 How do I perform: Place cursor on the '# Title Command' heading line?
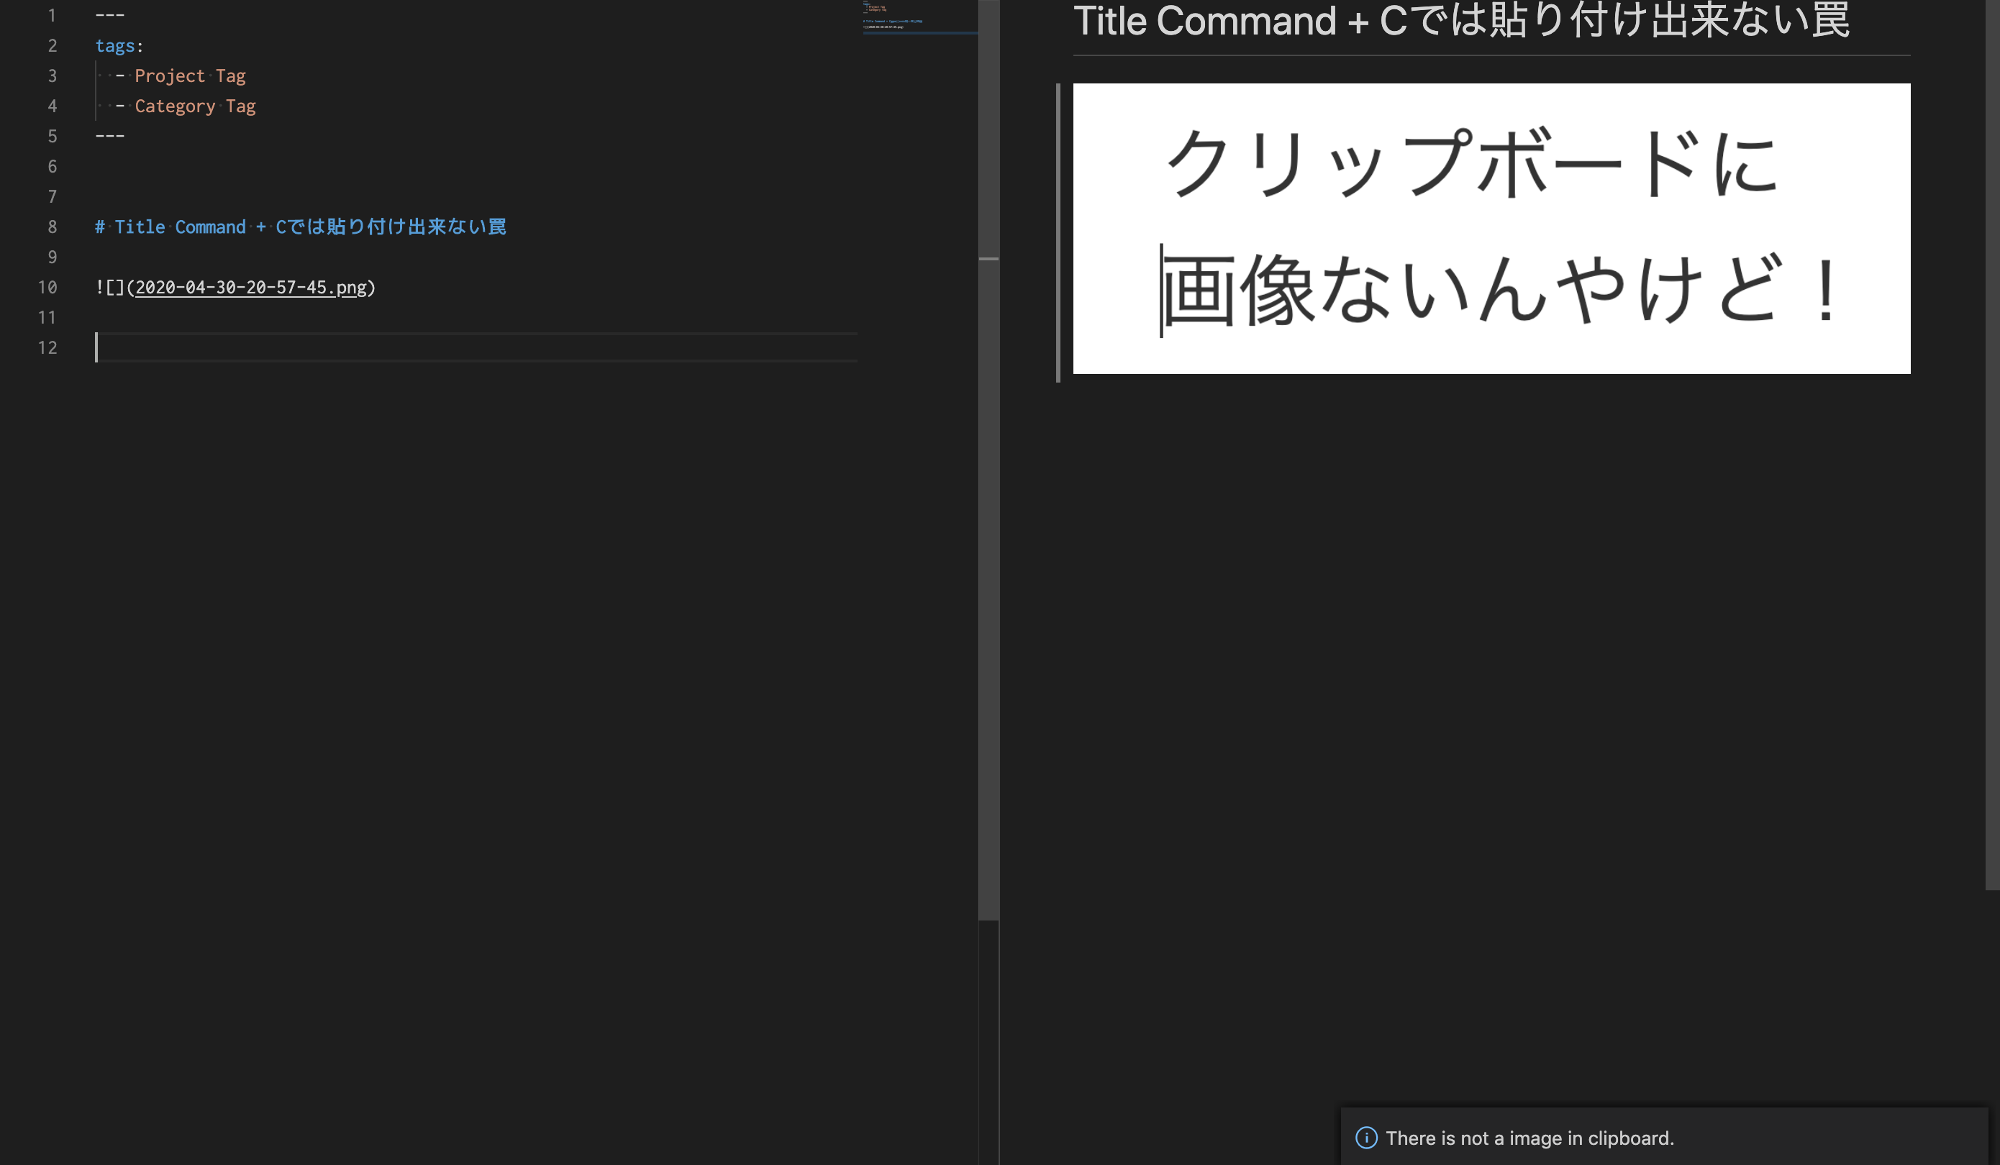[300, 227]
